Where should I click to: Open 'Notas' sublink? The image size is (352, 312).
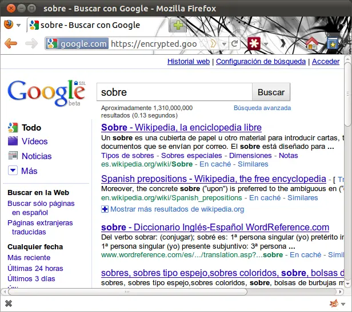coord(289,156)
